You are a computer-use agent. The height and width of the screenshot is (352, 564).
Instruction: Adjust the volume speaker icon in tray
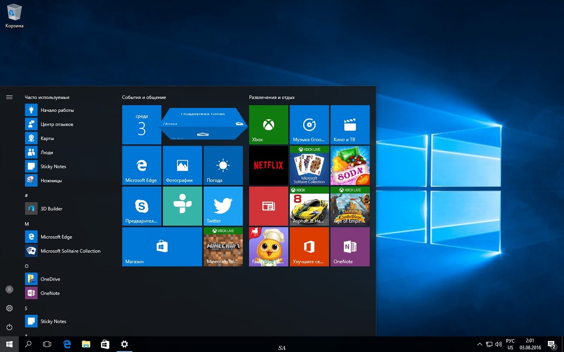click(x=499, y=344)
